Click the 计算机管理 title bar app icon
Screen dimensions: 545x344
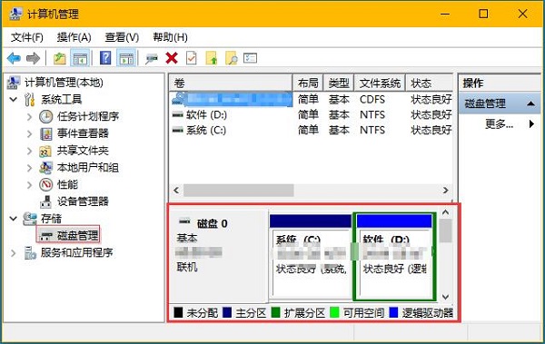(15, 14)
